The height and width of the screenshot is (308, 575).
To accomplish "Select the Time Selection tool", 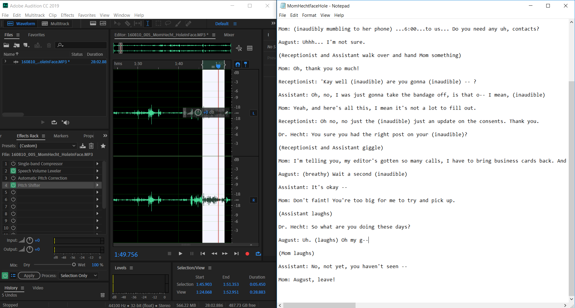I will pyautogui.click(x=148, y=23).
